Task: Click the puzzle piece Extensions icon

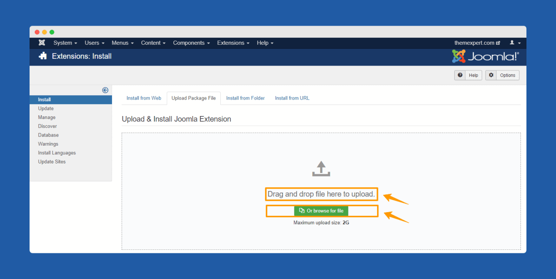Action: click(43, 56)
